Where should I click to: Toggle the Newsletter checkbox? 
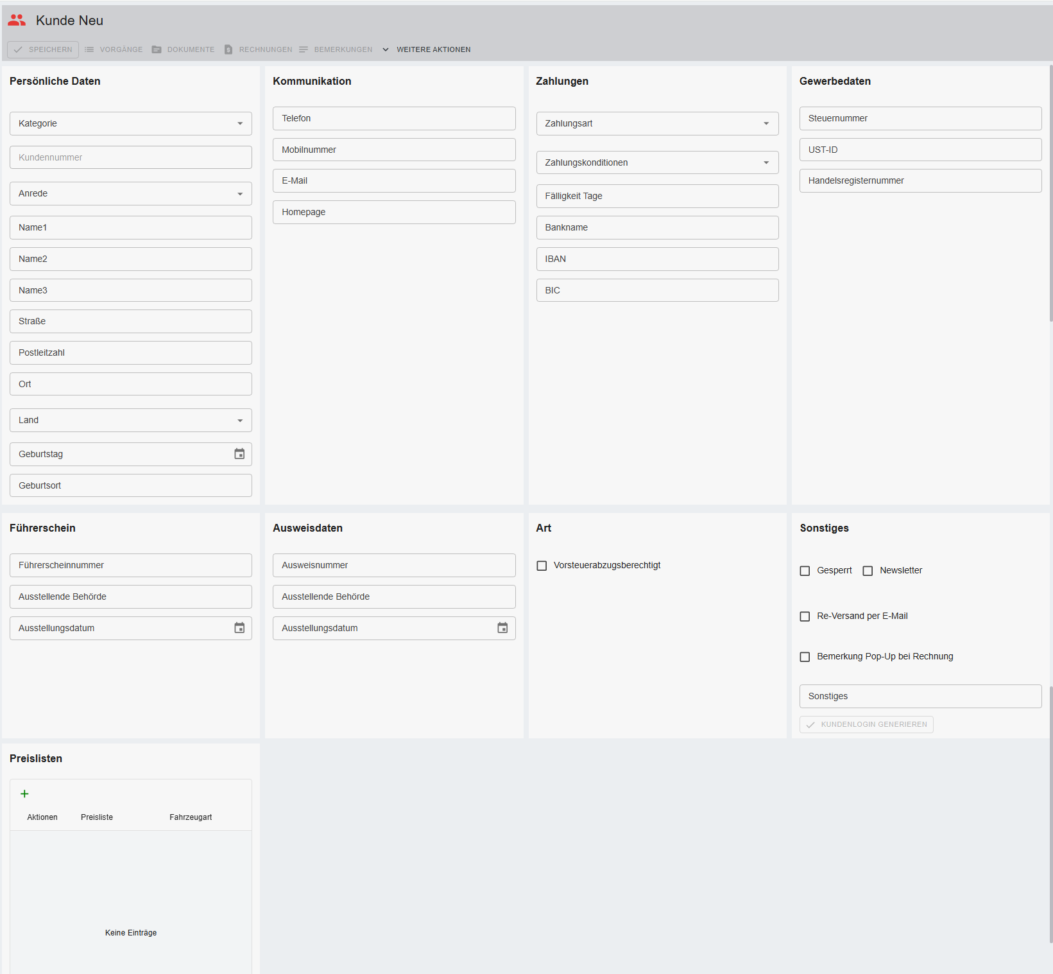coord(868,571)
